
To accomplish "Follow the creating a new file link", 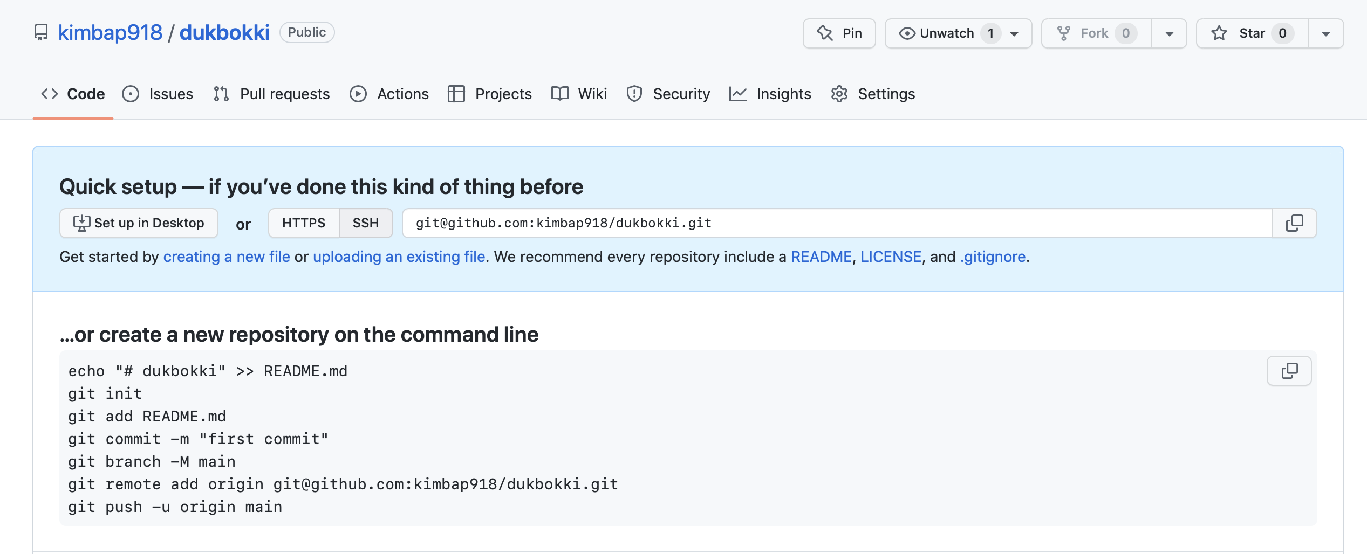I will click(227, 257).
